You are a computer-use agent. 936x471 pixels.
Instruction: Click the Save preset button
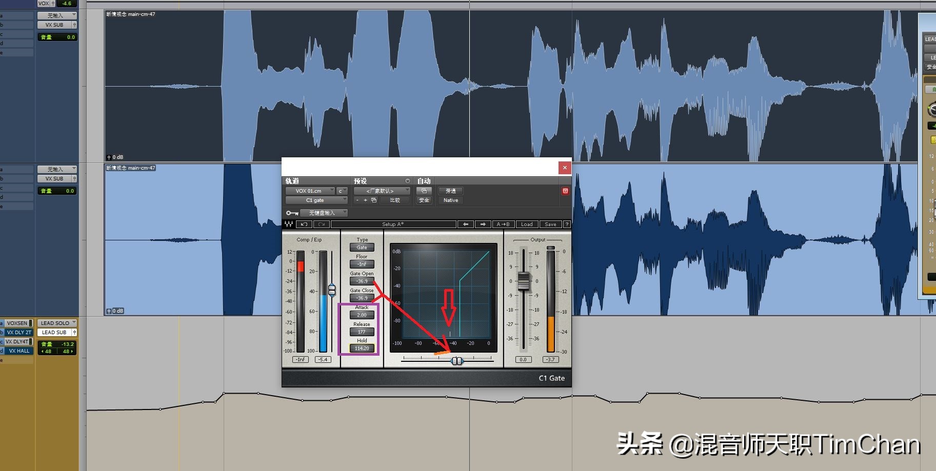[x=550, y=224]
